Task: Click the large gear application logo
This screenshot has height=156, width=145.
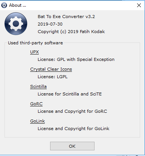Action: tap(16, 24)
